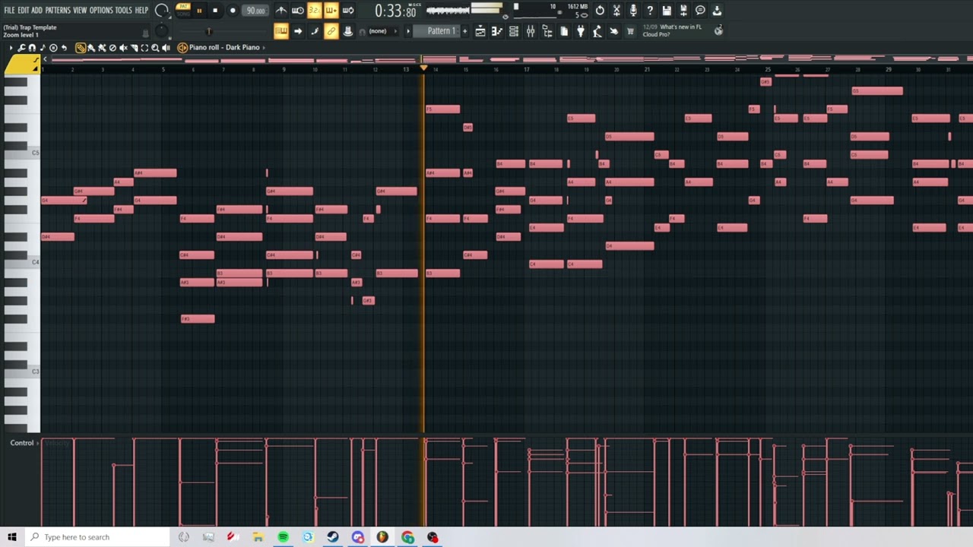Select the mute tool in piano roll
Viewport: 973px width, 547px height.
tap(123, 48)
